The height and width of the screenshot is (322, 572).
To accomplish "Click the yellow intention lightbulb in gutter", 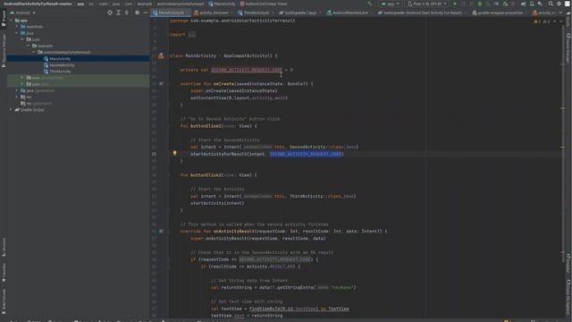I will point(174,153).
